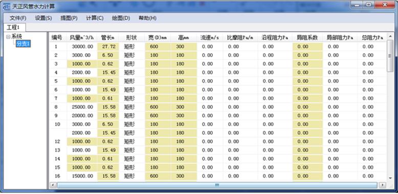Click the 流速m/s column header
This screenshot has width=398, height=194.
tap(210, 38)
